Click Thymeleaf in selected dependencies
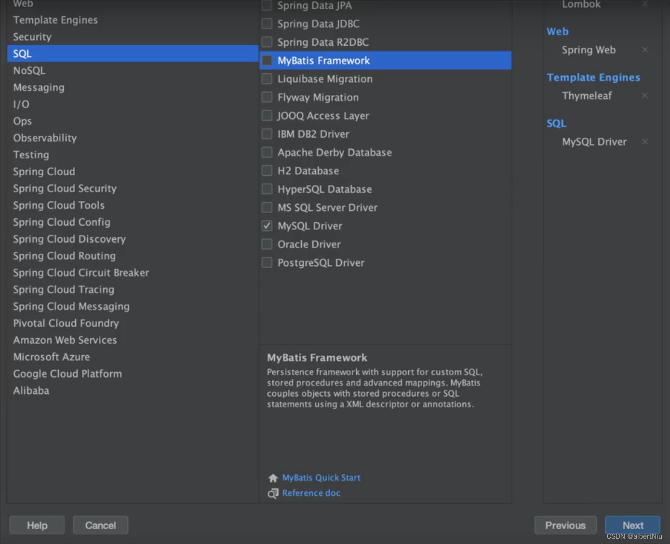 click(587, 96)
